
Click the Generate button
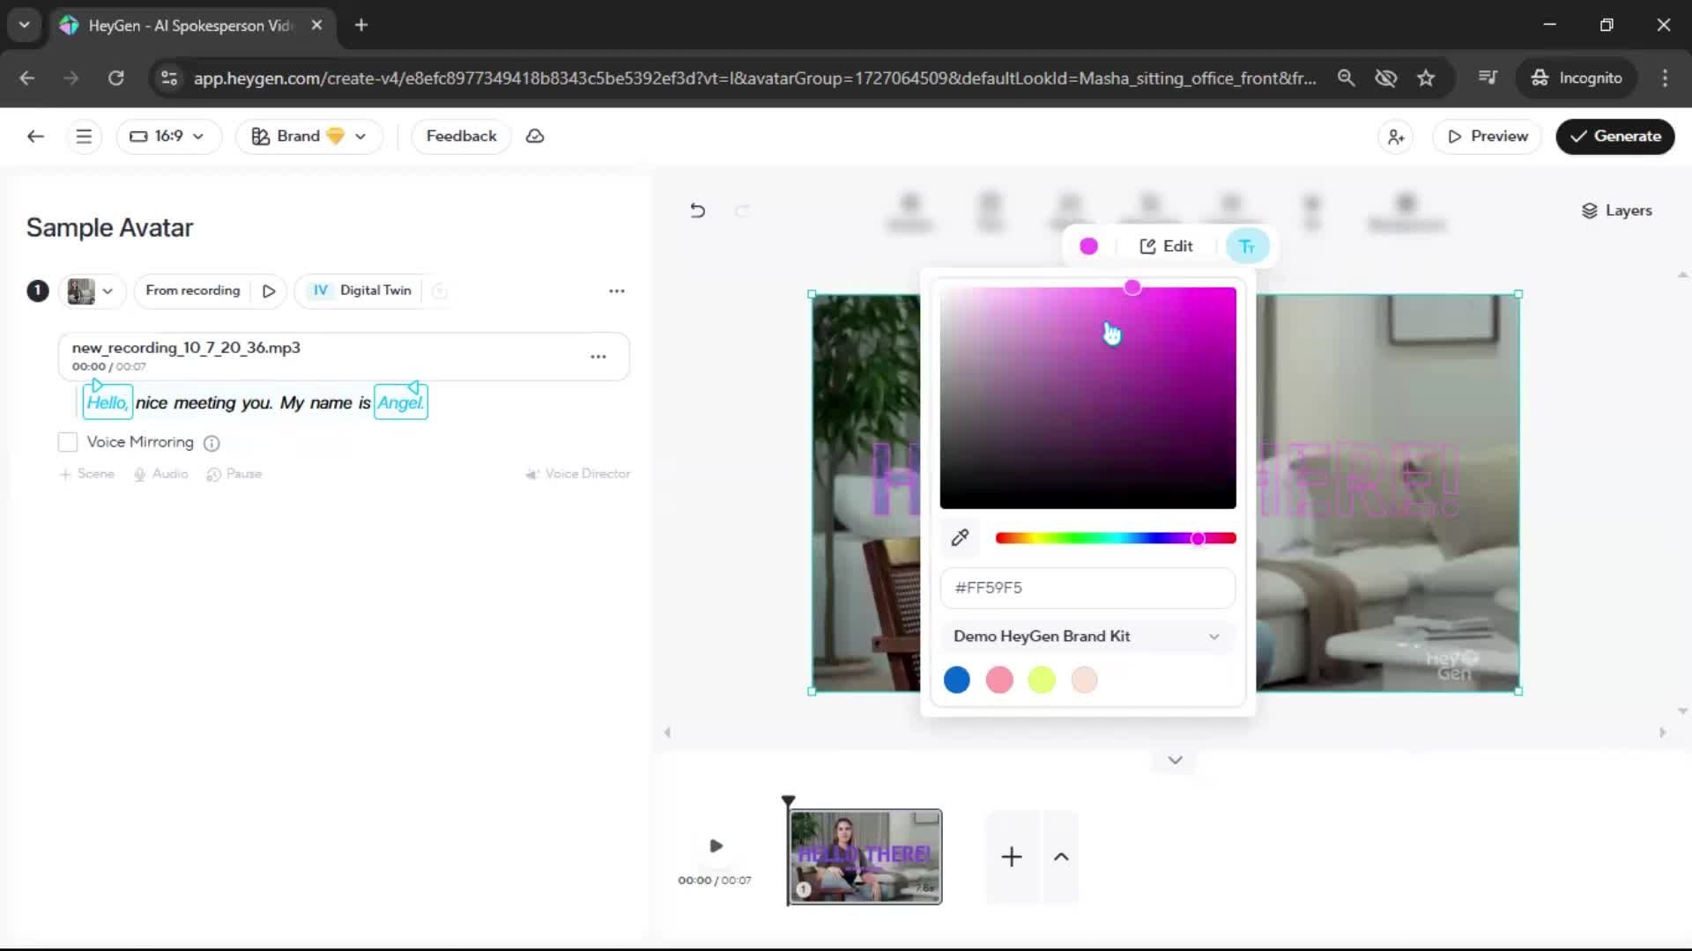pos(1614,136)
